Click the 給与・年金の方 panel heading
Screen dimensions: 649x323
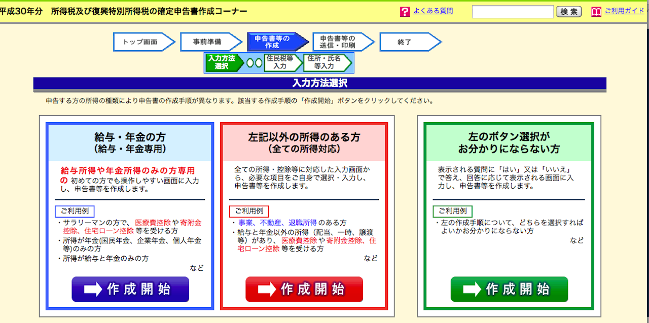coord(130,143)
